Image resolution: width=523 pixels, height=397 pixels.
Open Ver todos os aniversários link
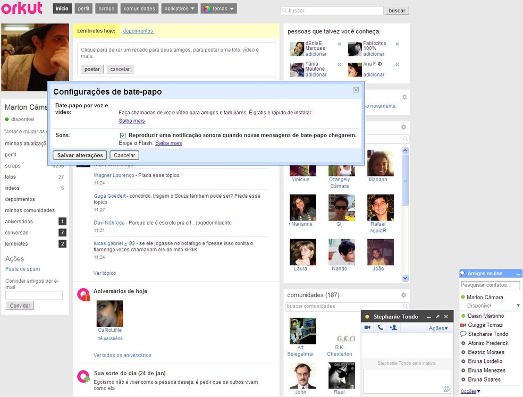(122, 356)
